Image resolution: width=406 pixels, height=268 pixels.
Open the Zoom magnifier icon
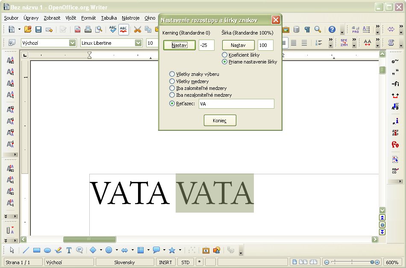(318, 29)
